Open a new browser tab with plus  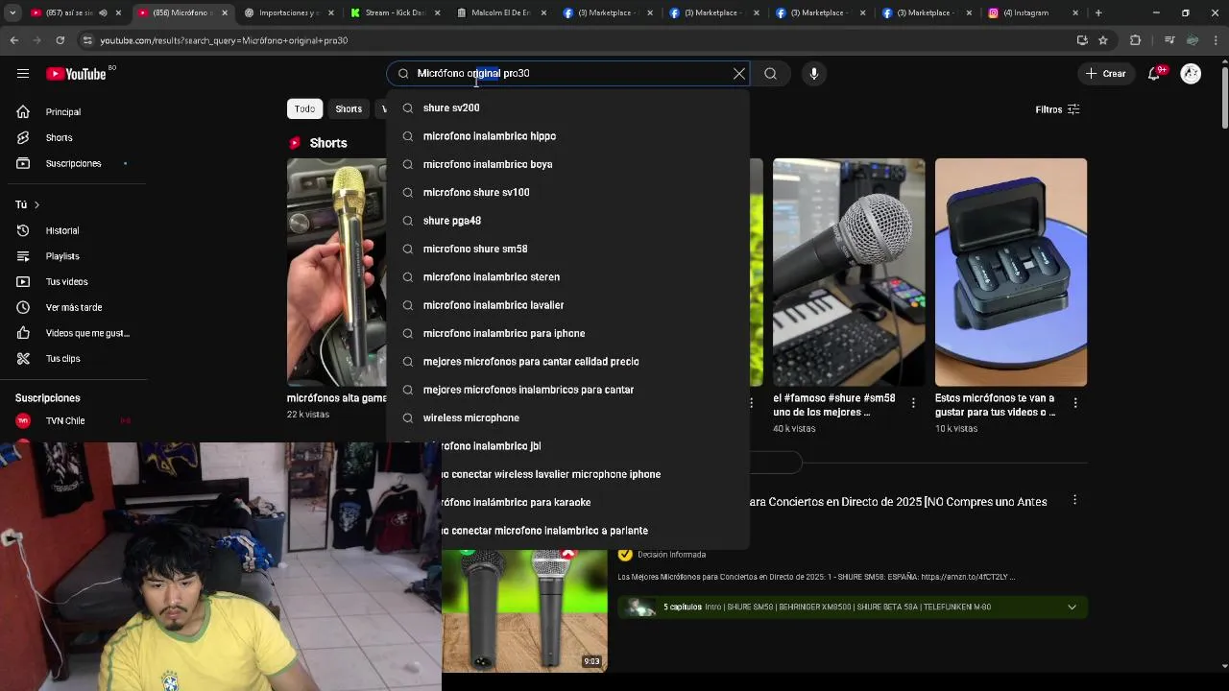(x=1098, y=12)
